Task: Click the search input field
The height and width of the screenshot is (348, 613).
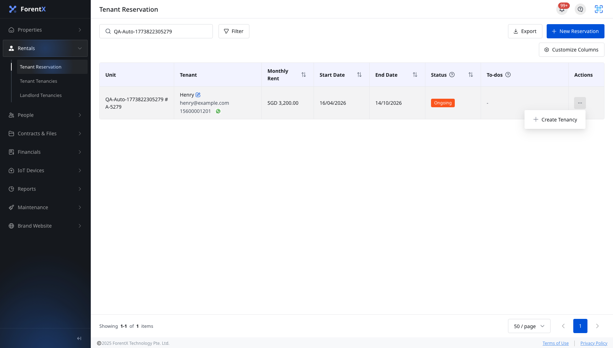Action: tap(156, 31)
